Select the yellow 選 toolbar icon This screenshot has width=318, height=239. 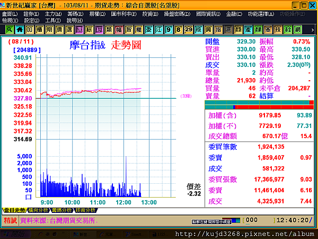69,30
